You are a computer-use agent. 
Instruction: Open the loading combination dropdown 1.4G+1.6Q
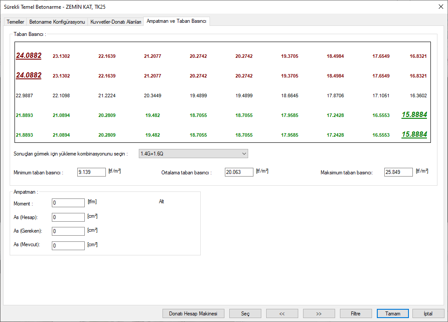pos(193,154)
